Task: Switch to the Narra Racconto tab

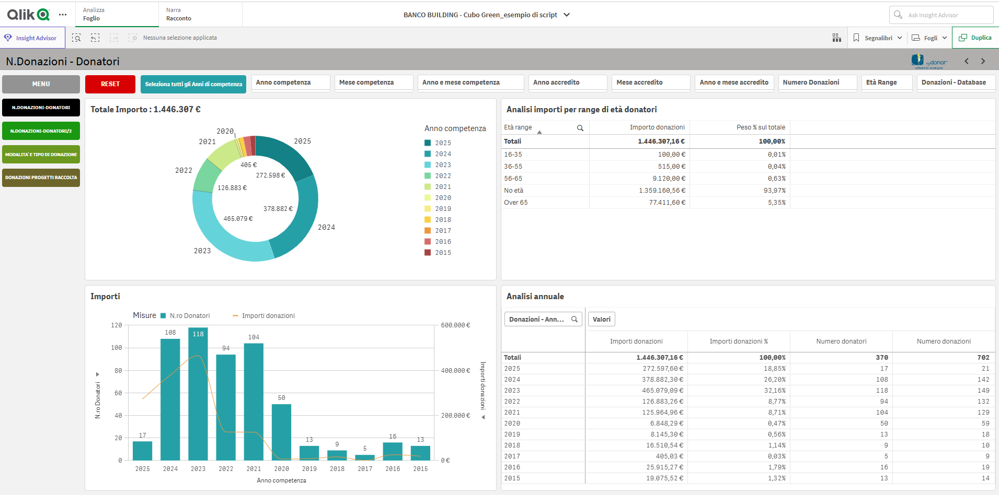Action: pos(179,14)
